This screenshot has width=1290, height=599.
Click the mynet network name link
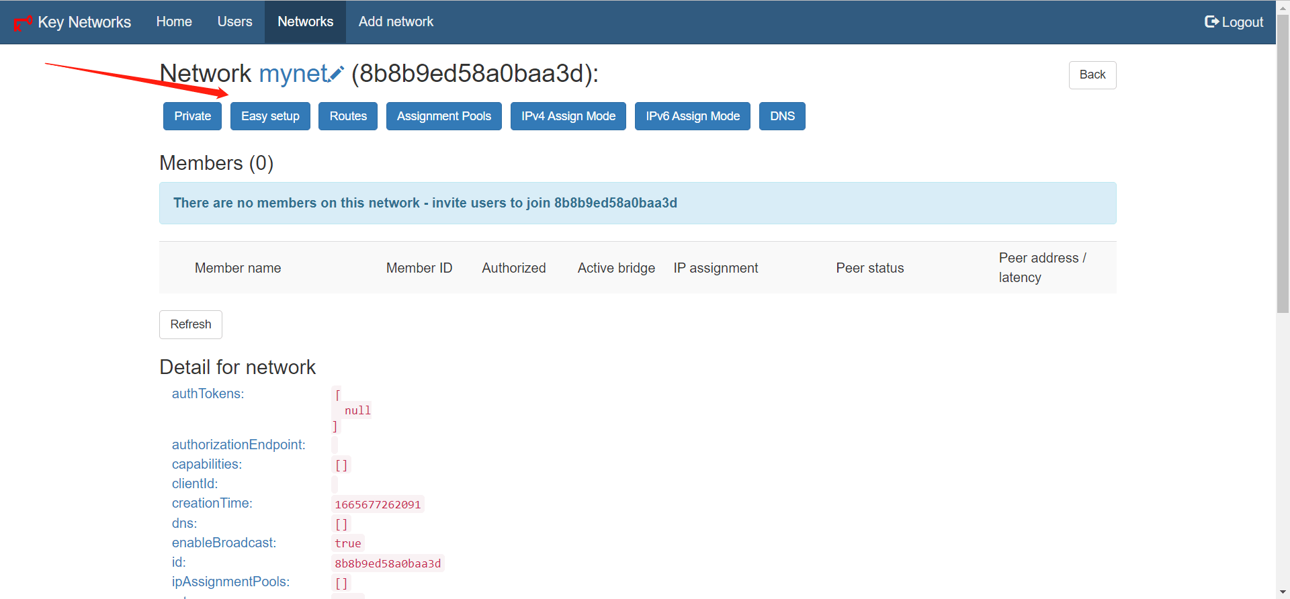pyautogui.click(x=293, y=73)
